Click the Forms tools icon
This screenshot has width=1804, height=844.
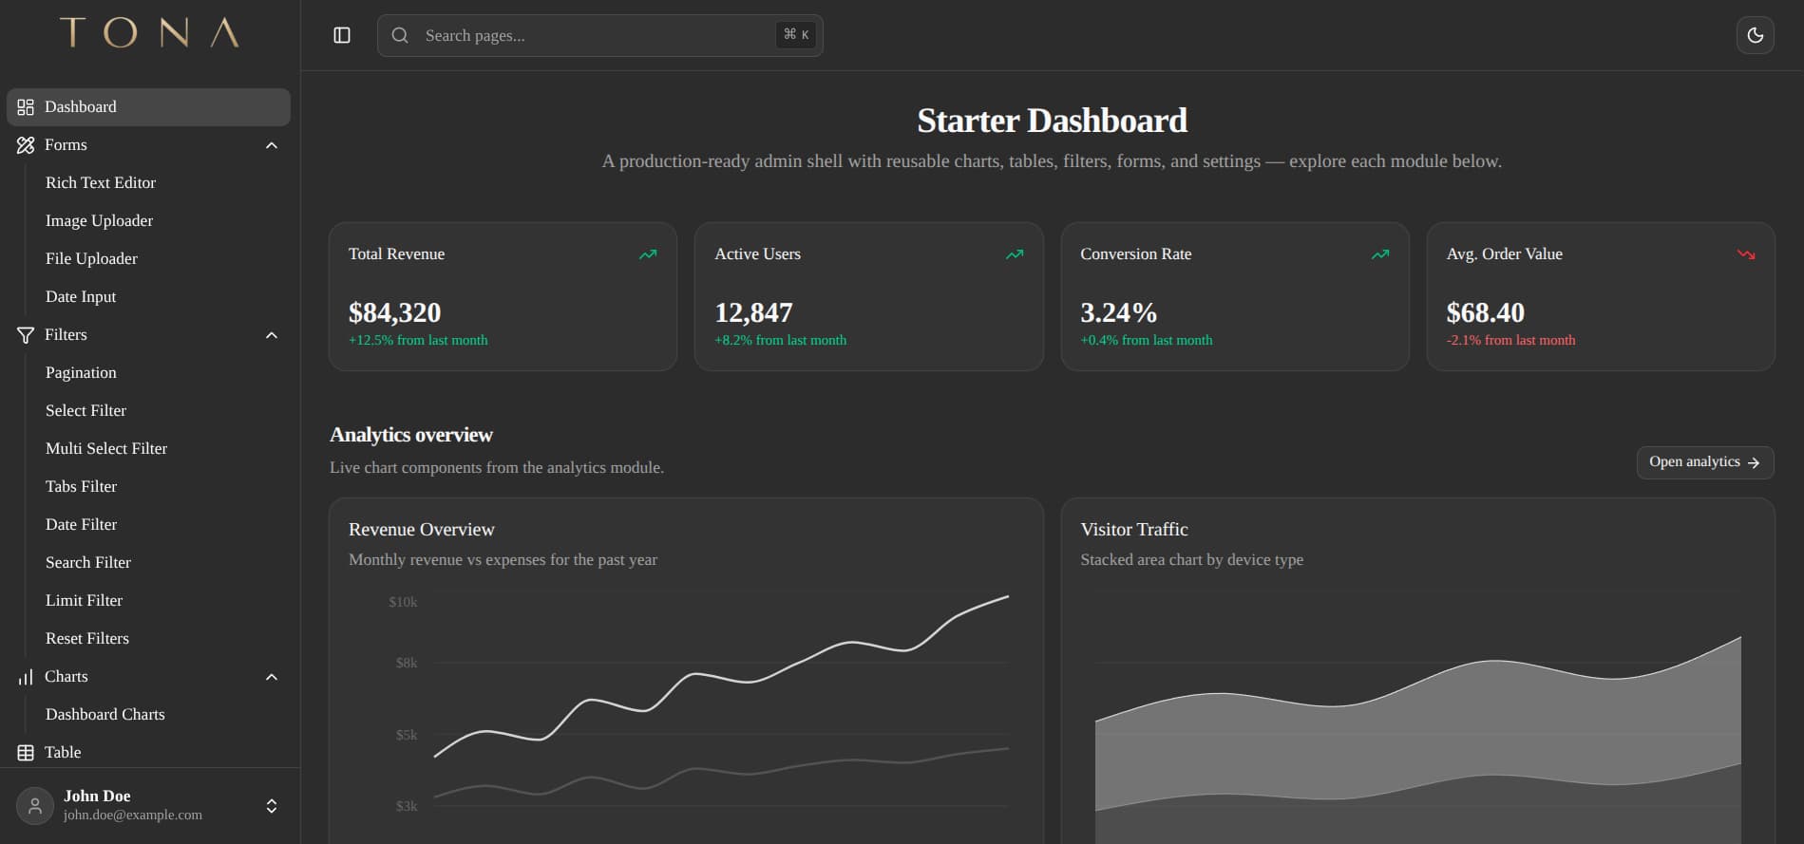point(26,145)
